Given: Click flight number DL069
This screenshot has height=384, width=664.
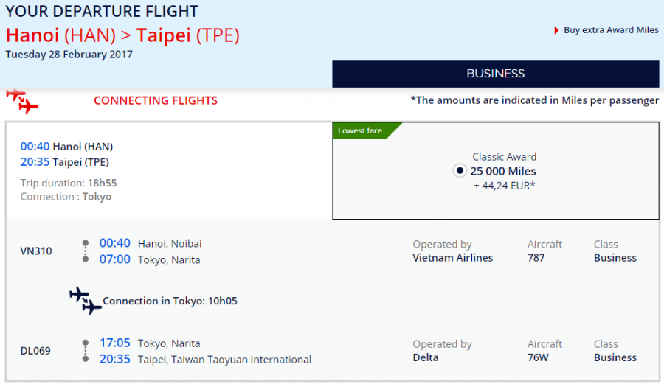Looking at the screenshot, I should (35, 351).
